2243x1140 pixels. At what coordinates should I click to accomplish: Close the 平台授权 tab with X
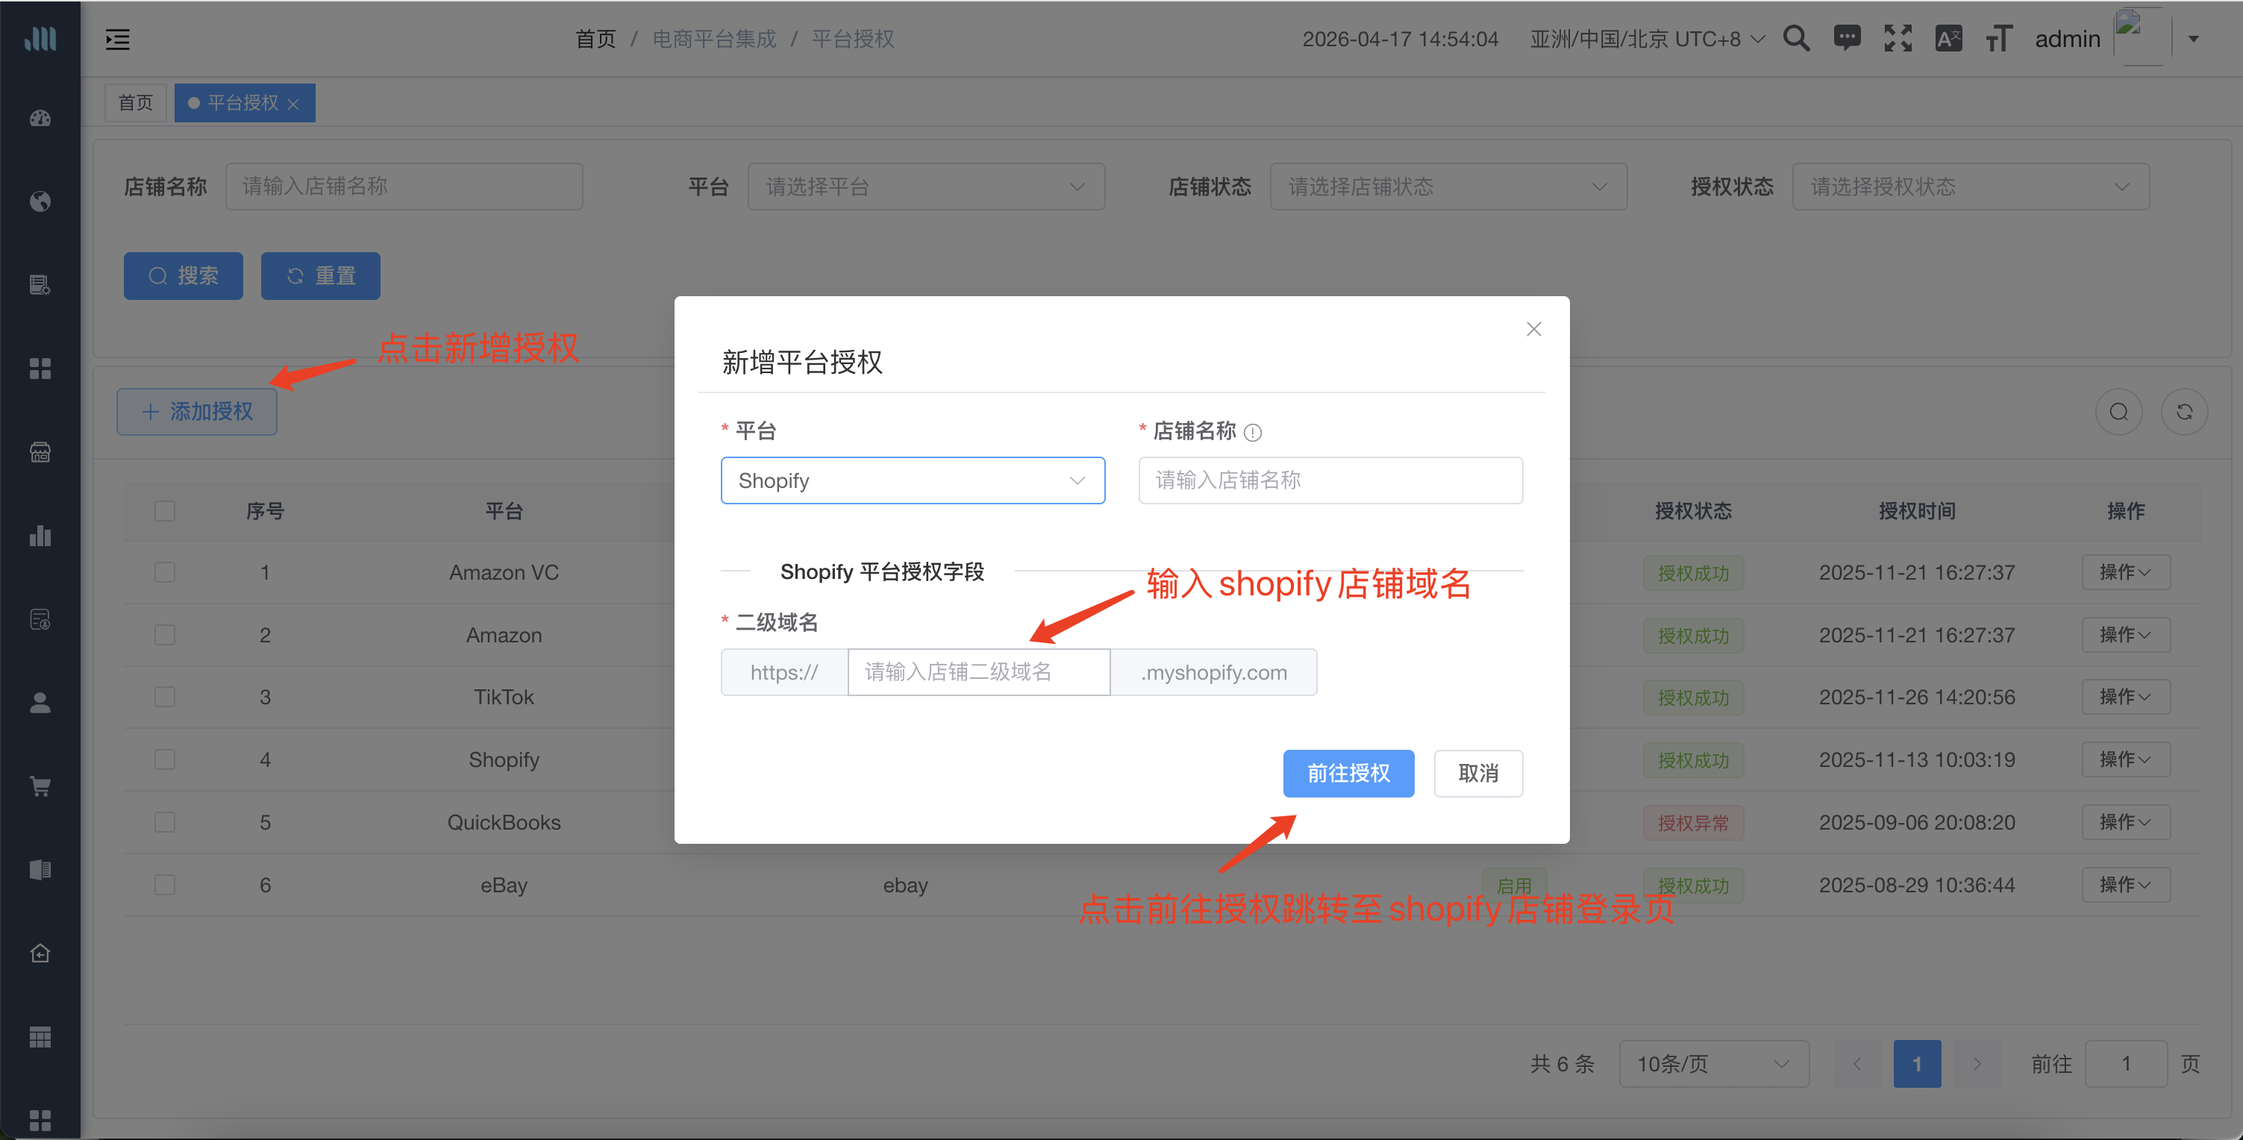[x=293, y=104]
